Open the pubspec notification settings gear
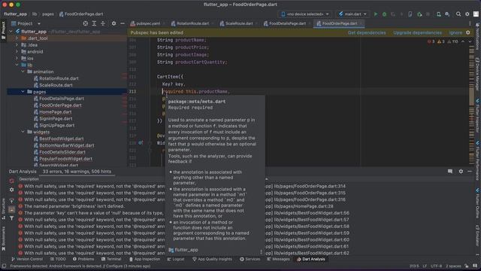The width and height of the screenshot is (481, 271). [x=468, y=32]
